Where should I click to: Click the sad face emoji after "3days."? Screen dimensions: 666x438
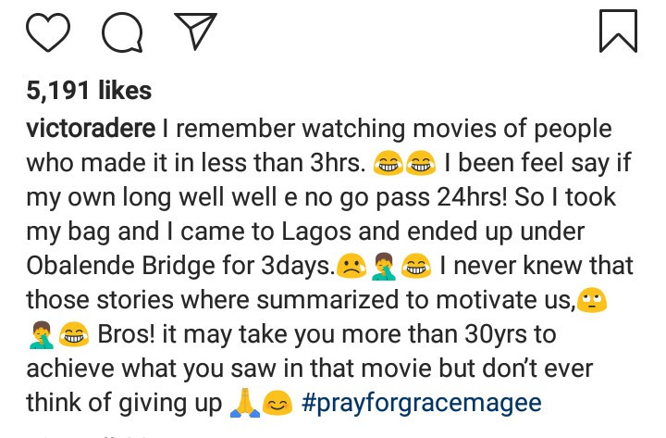click(348, 268)
